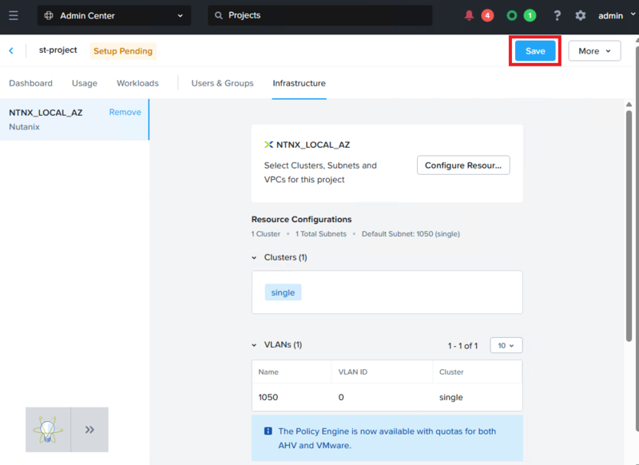Open the More actions dropdown
This screenshot has height=465, width=639.
click(594, 51)
